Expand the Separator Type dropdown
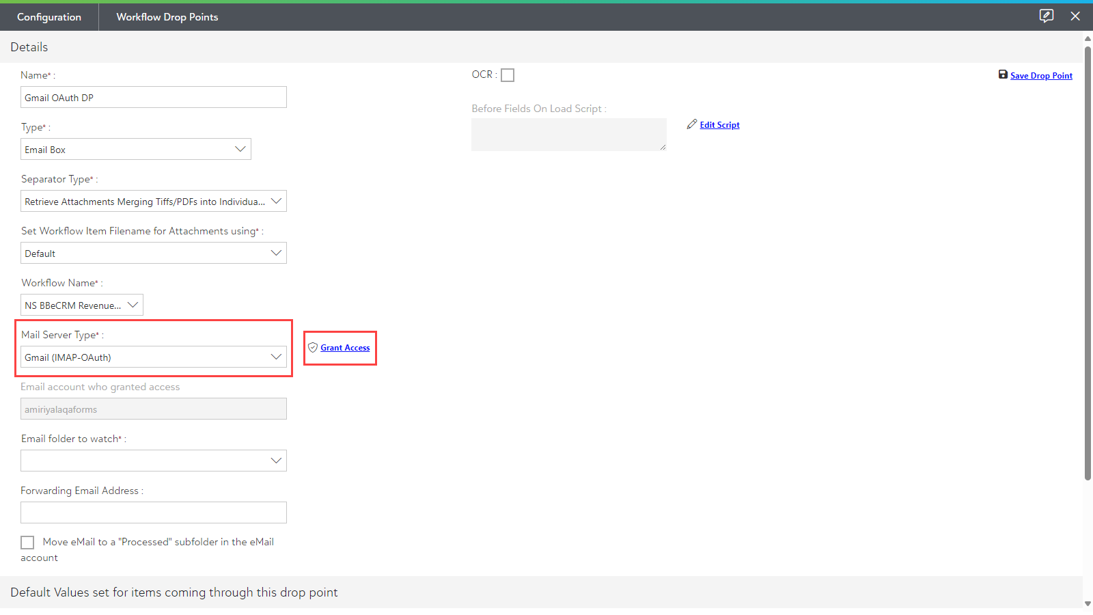The height and width of the screenshot is (615, 1093). (x=154, y=202)
